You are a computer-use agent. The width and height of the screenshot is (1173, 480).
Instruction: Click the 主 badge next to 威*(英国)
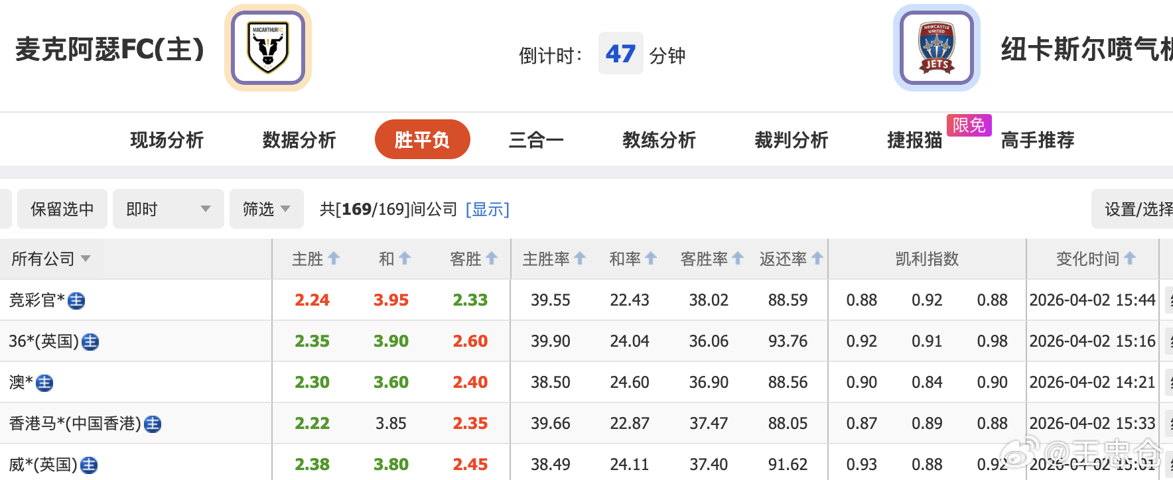click(89, 465)
